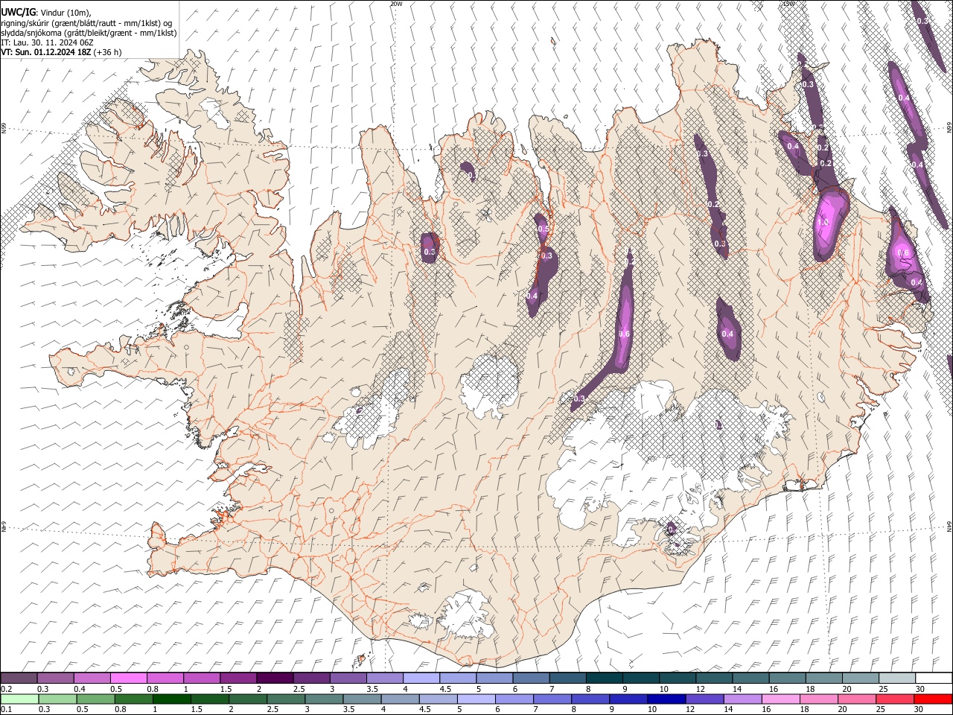This screenshot has height=715, width=953.
Task: Click the bright red 30 rain-scale swatch
Action: coord(934,699)
